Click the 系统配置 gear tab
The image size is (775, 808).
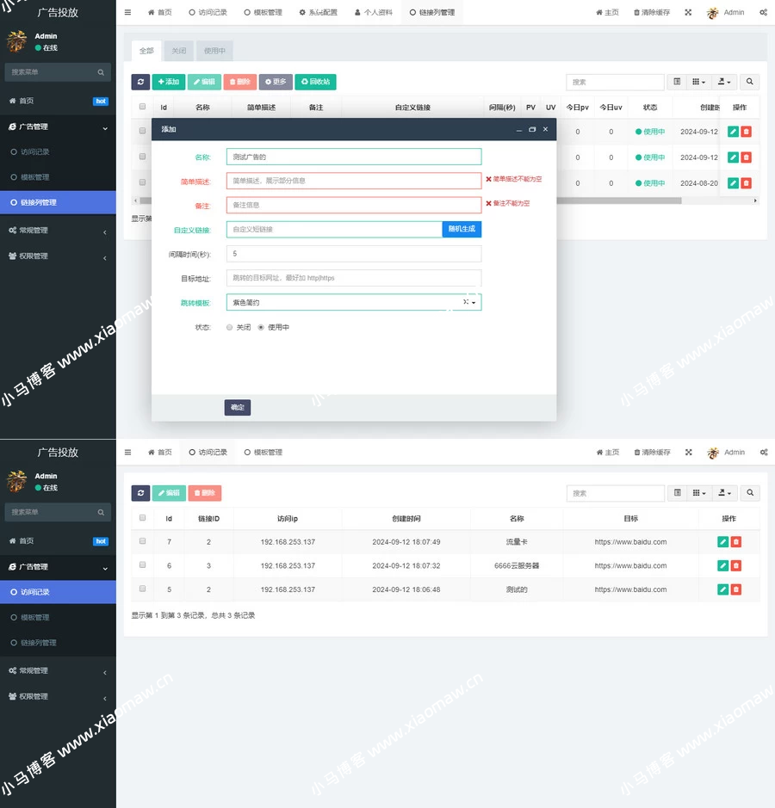(x=318, y=13)
